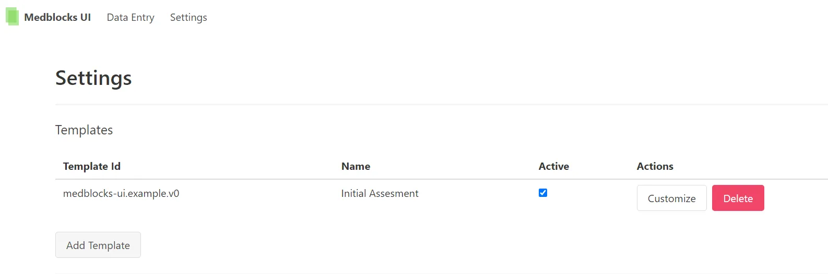Click the large Settings page heading
This screenshot has width=828, height=274.
[x=93, y=78]
